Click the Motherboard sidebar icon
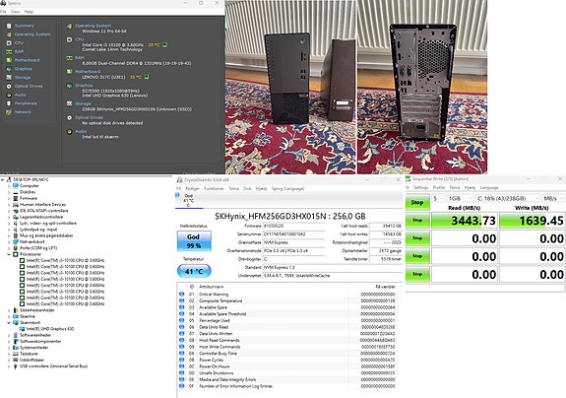The height and width of the screenshot is (398, 566). click(x=9, y=60)
